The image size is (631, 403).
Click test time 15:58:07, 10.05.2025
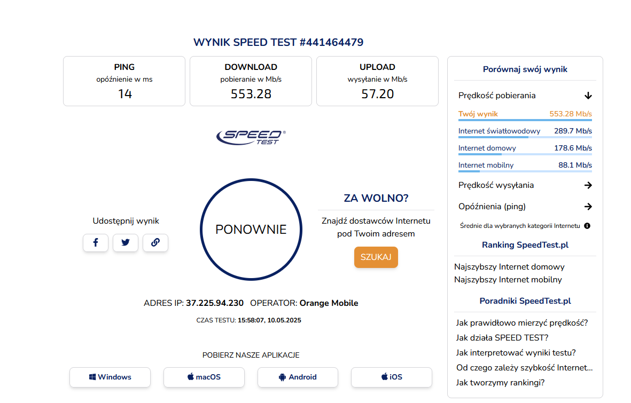pos(269,320)
